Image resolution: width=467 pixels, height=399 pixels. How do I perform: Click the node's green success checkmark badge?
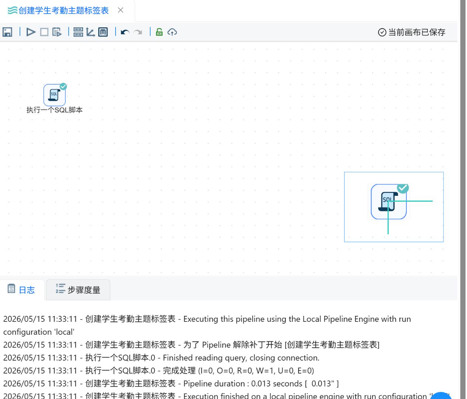pos(63,86)
